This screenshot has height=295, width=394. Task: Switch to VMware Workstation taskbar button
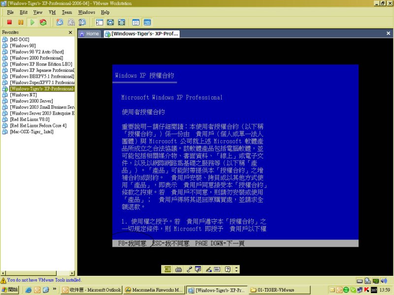(x=217, y=290)
